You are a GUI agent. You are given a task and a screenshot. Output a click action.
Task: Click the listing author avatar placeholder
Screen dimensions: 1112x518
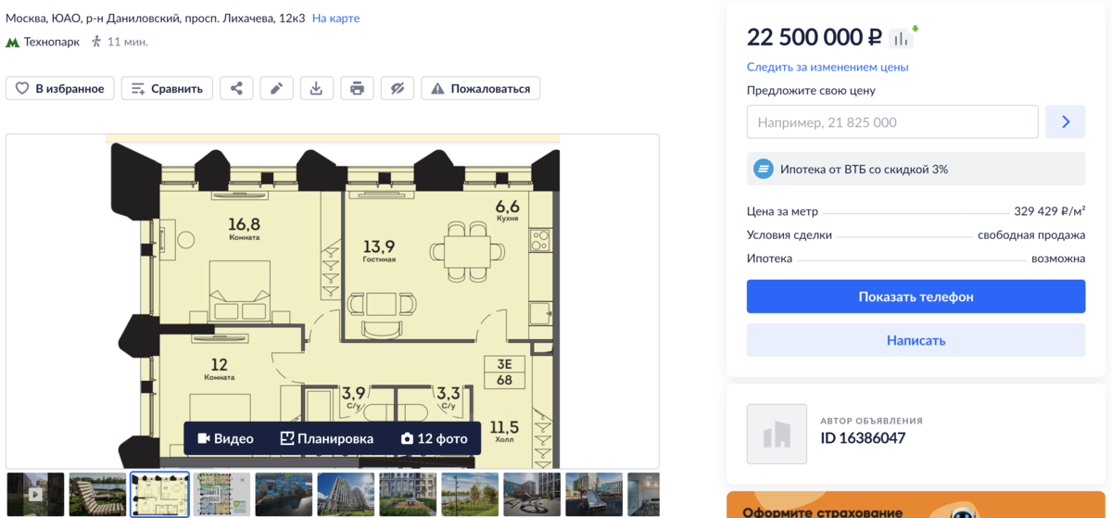point(777,434)
